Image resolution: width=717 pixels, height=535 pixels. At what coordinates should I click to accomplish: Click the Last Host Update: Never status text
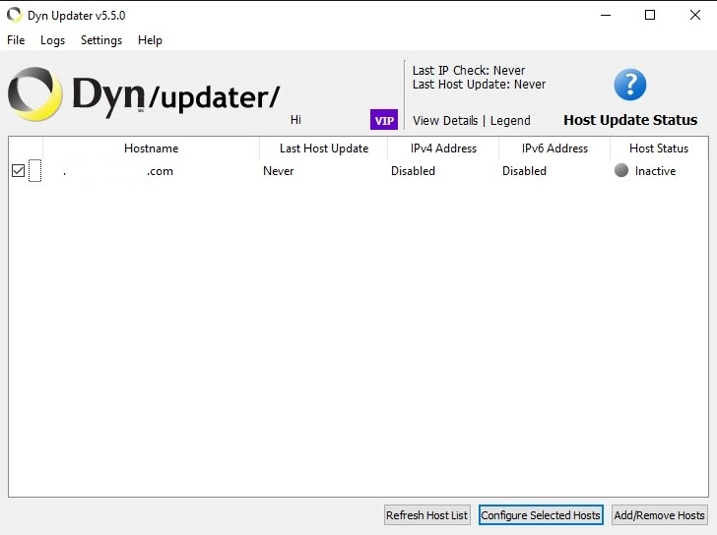pyautogui.click(x=480, y=84)
